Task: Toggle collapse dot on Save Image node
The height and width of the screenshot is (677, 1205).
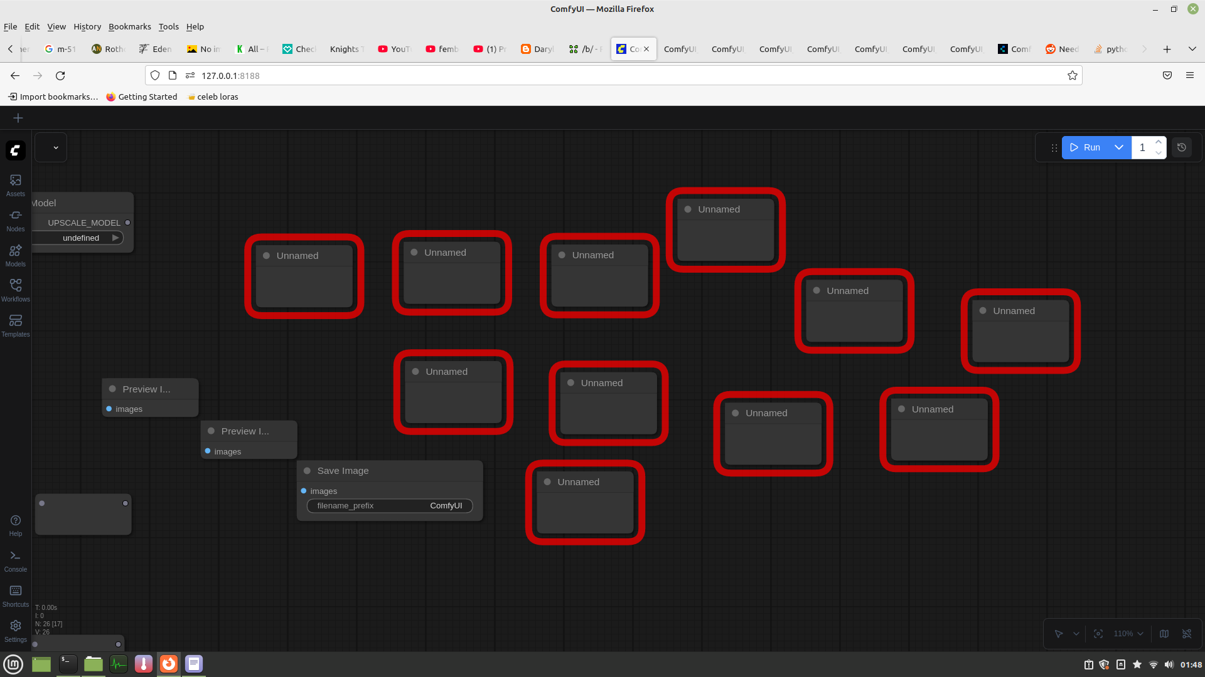Action: [308, 471]
